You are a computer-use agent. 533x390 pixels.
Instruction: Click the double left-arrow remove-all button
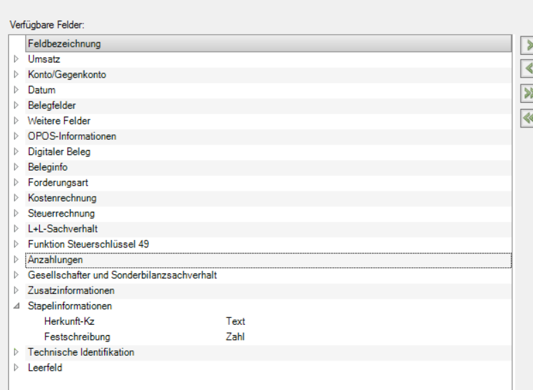(x=527, y=118)
